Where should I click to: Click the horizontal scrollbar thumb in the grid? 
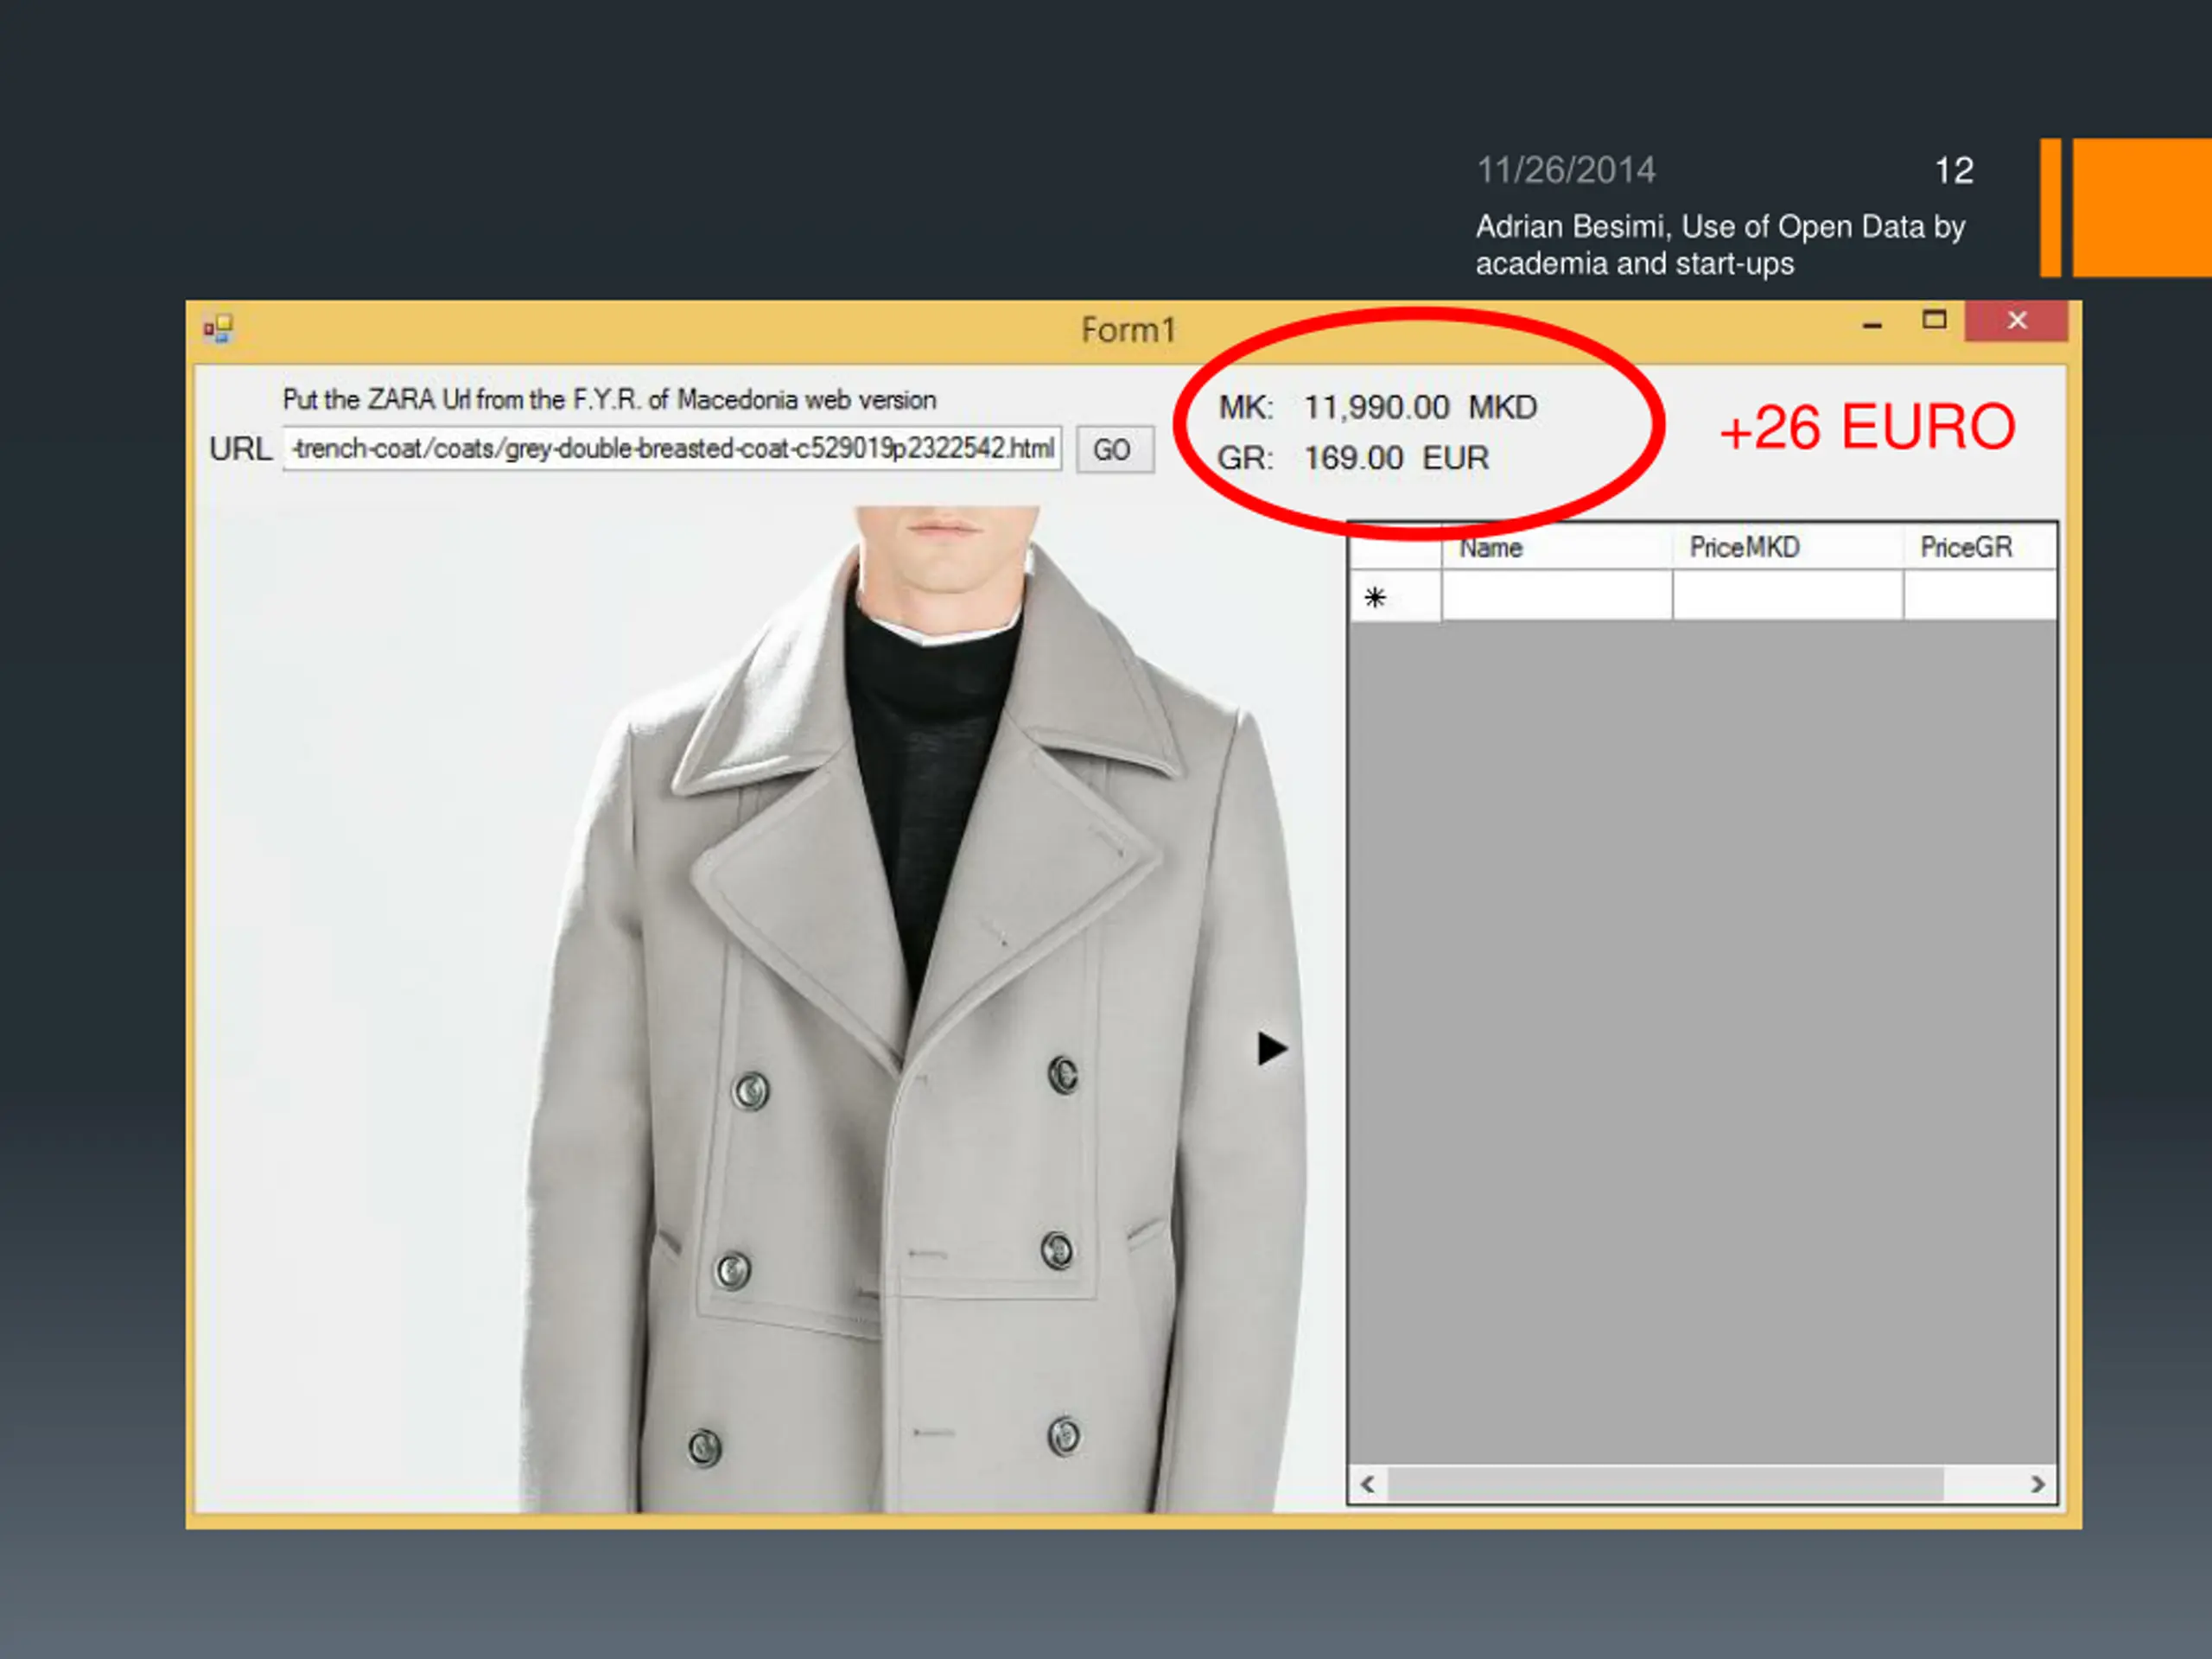pos(1665,1484)
